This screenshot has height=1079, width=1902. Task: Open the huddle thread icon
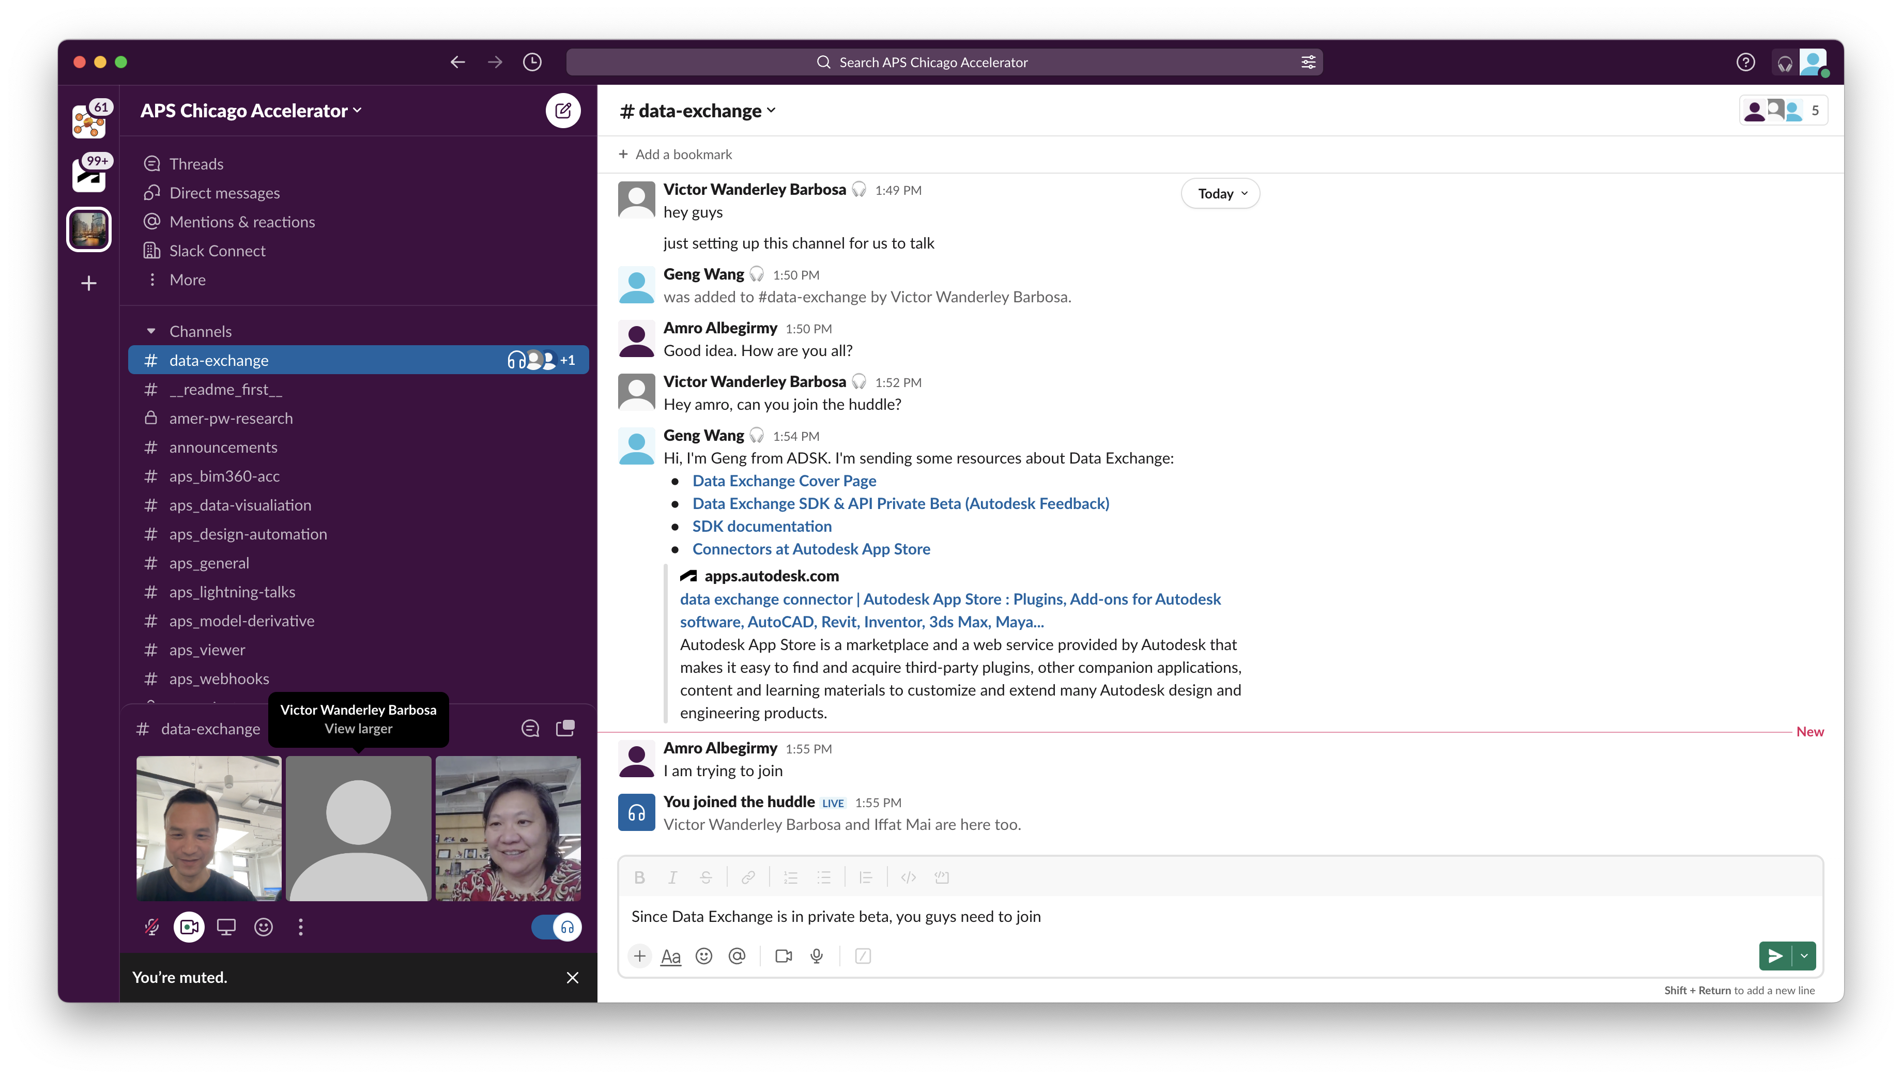coord(530,729)
